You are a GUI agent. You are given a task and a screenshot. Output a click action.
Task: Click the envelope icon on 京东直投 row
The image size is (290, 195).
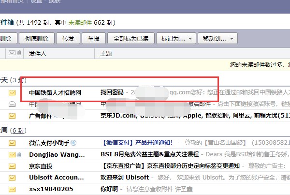click(x=12, y=166)
